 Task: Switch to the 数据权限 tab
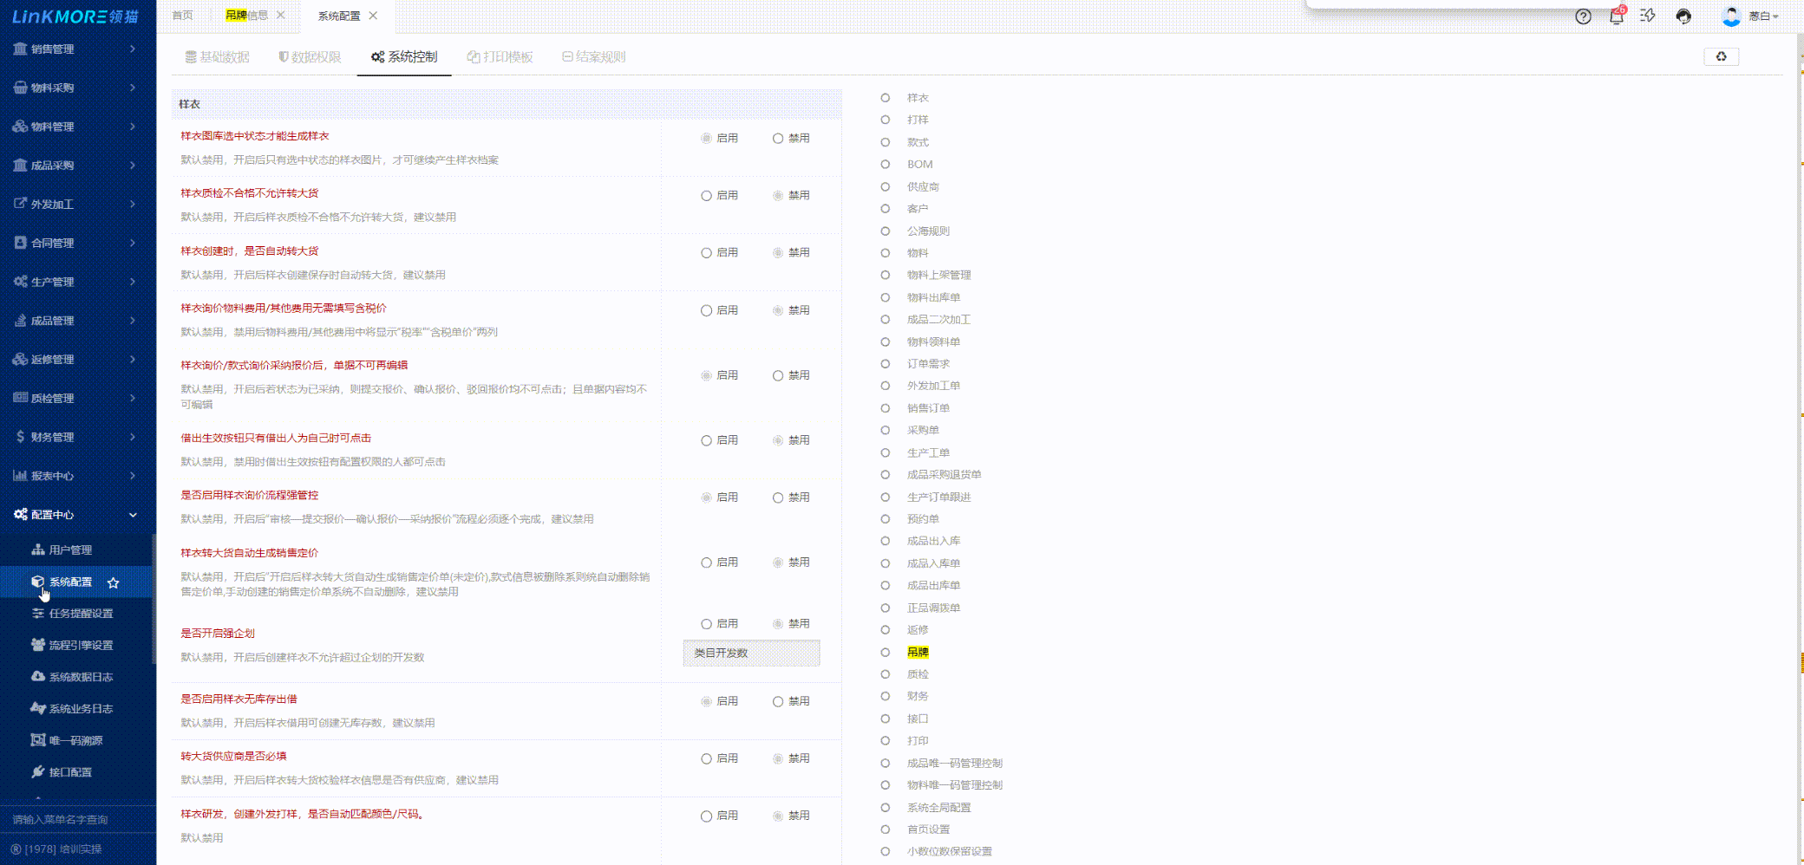tap(310, 57)
